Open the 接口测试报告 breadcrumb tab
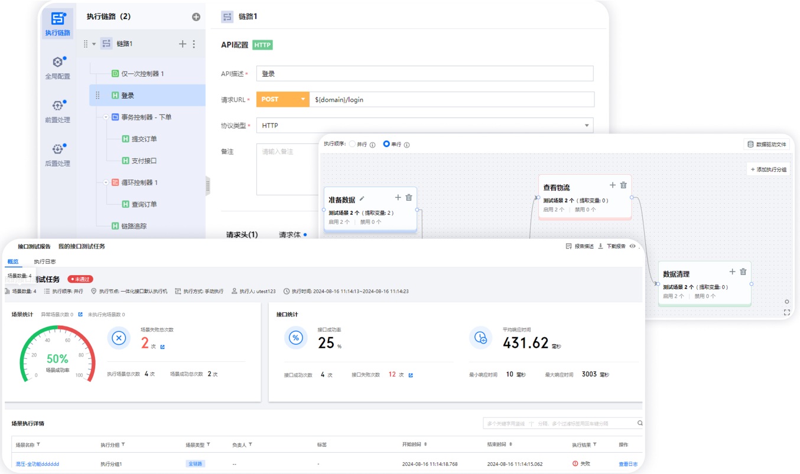Screen dimensions: 800x474 pos(34,246)
